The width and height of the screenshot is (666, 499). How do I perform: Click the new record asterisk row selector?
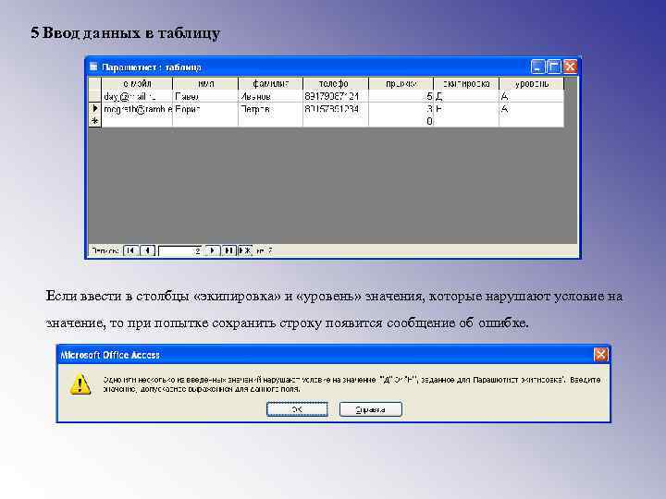click(94, 121)
